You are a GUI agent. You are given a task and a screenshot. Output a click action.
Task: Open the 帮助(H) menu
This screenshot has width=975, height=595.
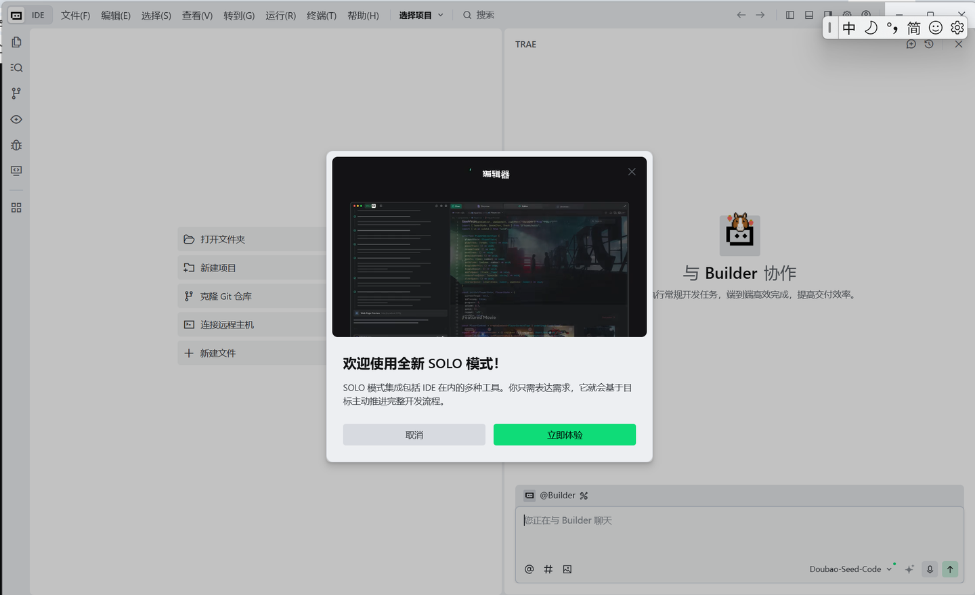point(363,15)
